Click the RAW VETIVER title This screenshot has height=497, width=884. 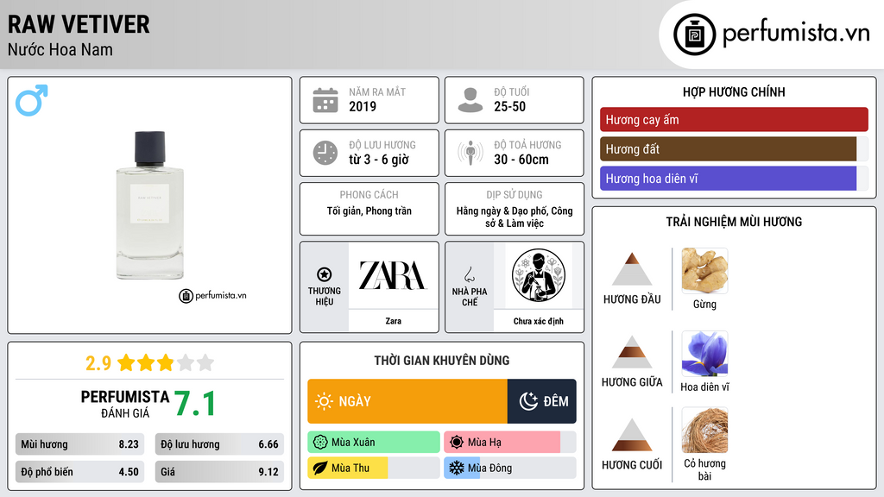[79, 24]
